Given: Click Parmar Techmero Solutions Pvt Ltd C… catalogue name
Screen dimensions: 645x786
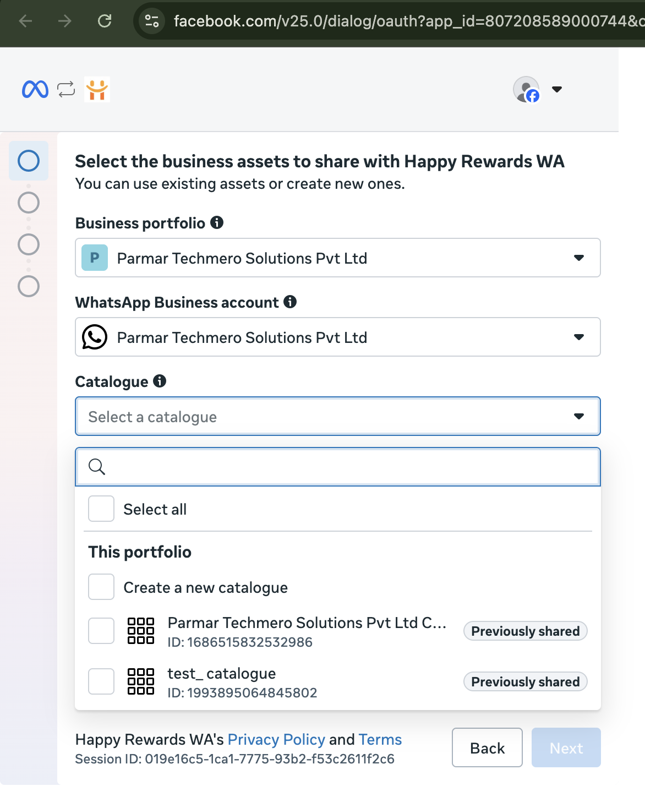Looking at the screenshot, I should pyautogui.click(x=307, y=623).
